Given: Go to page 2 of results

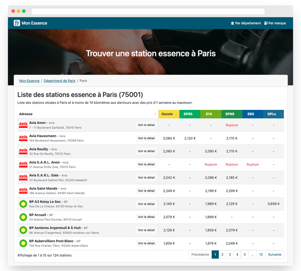Looking at the screenshot, I should (222, 254).
